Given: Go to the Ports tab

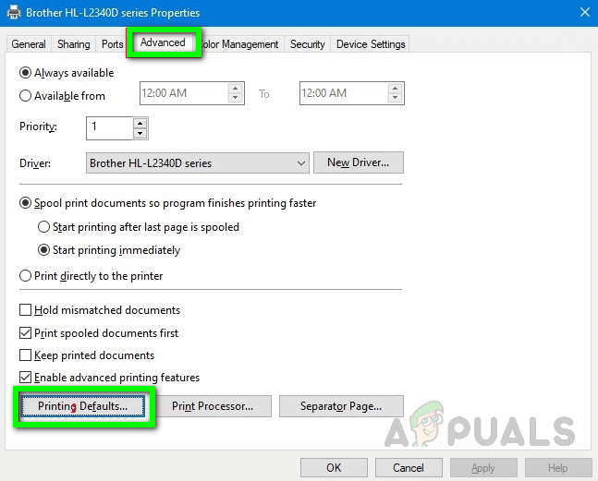Looking at the screenshot, I should pyautogui.click(x=113, y=44).
